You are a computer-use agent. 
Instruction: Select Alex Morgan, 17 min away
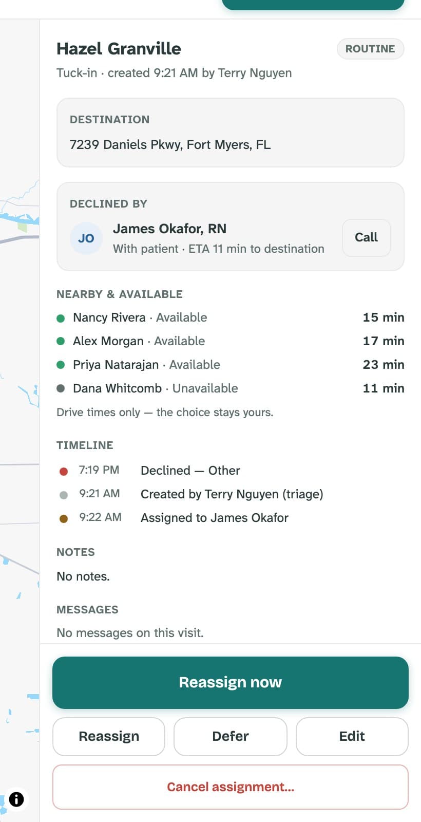pyautogui.click(x=231, y=341)
